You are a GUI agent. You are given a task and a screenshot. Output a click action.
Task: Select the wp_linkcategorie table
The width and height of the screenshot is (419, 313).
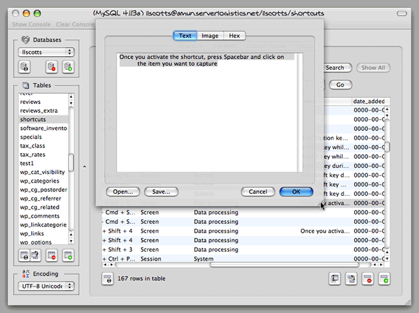(44, 225)
